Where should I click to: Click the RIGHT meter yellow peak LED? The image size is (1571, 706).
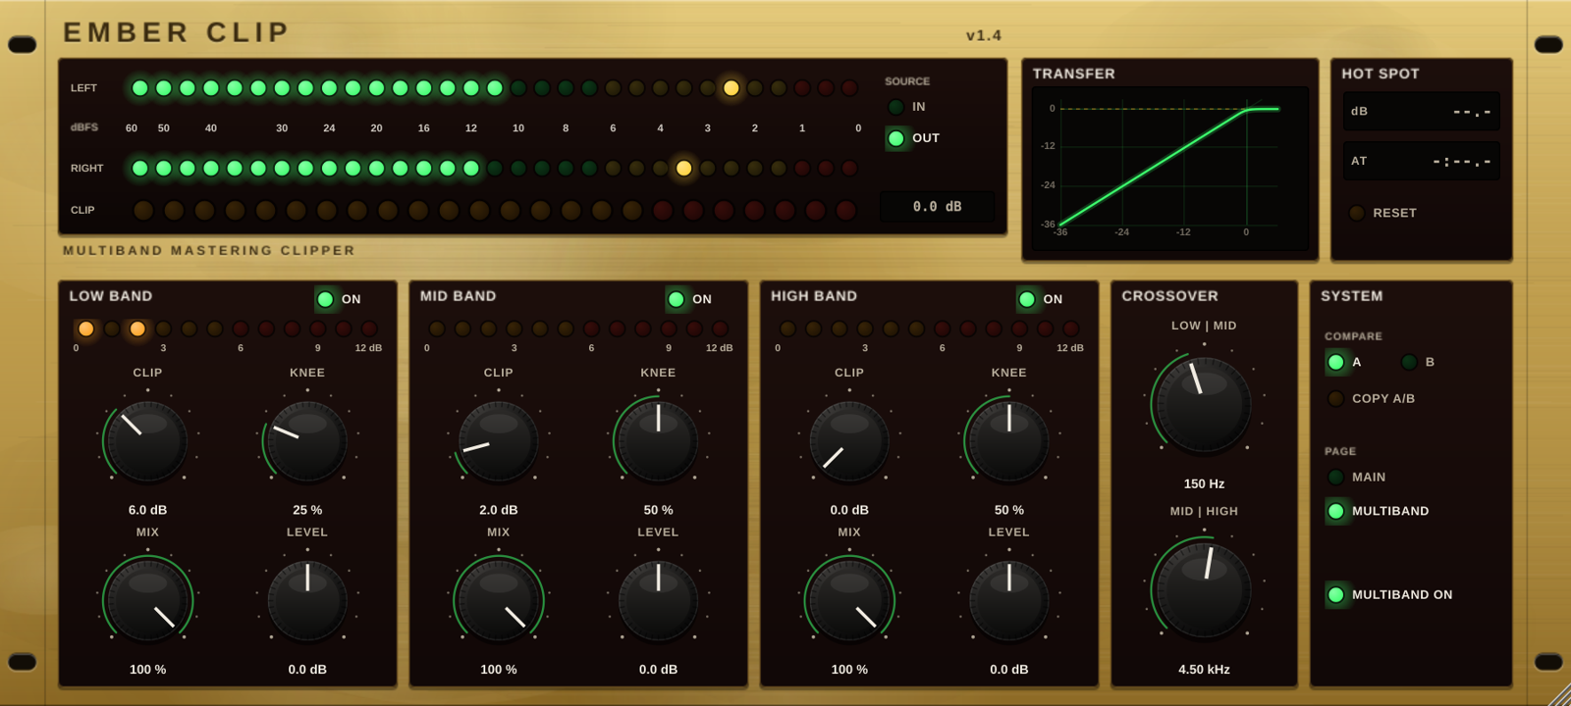pyautogui.click(x=683, y=169)
